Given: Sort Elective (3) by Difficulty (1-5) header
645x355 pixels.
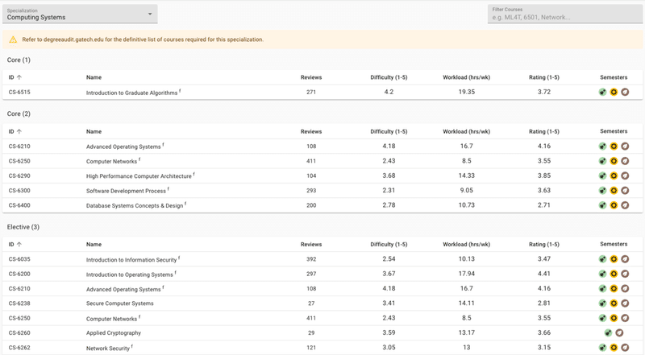Looking at the screenshot, I should pos(389,244).
